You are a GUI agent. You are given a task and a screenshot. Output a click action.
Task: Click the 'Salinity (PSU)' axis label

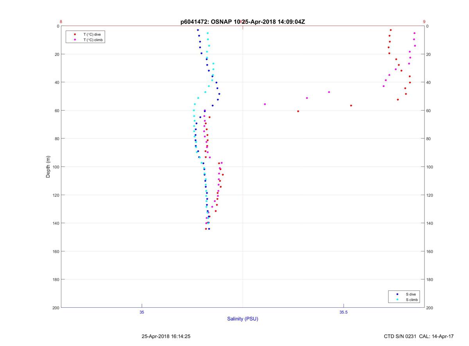coord(243,319)
